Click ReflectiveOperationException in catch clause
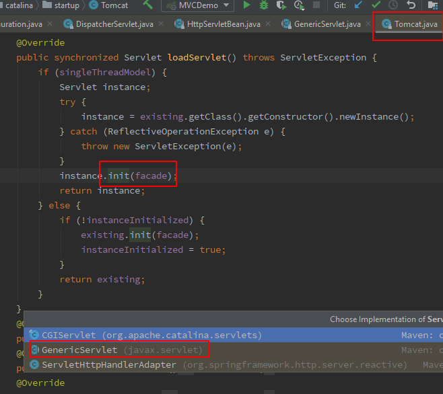The image size is (443, 394). [x=183, y=132]
